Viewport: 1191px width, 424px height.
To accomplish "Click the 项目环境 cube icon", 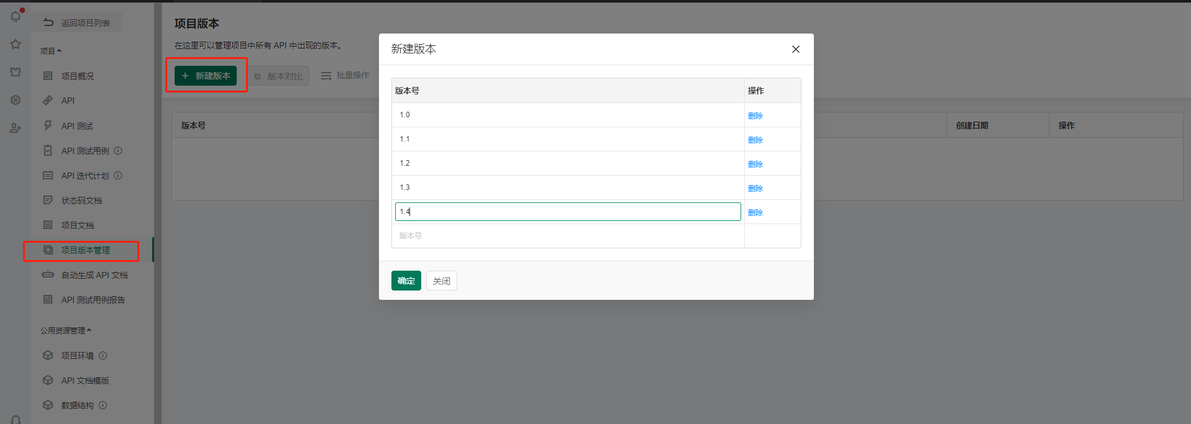I will click(x=48, y=355).
